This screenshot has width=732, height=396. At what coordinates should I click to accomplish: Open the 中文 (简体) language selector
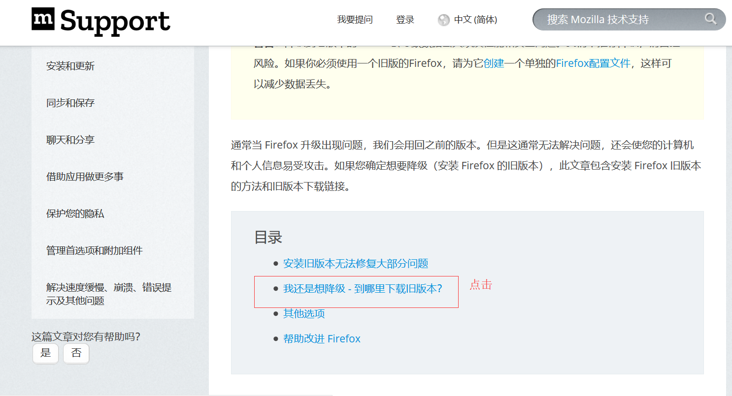(475, 20)
